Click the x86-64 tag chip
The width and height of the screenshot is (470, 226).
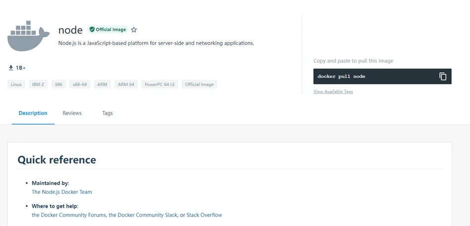coord(79,85)
